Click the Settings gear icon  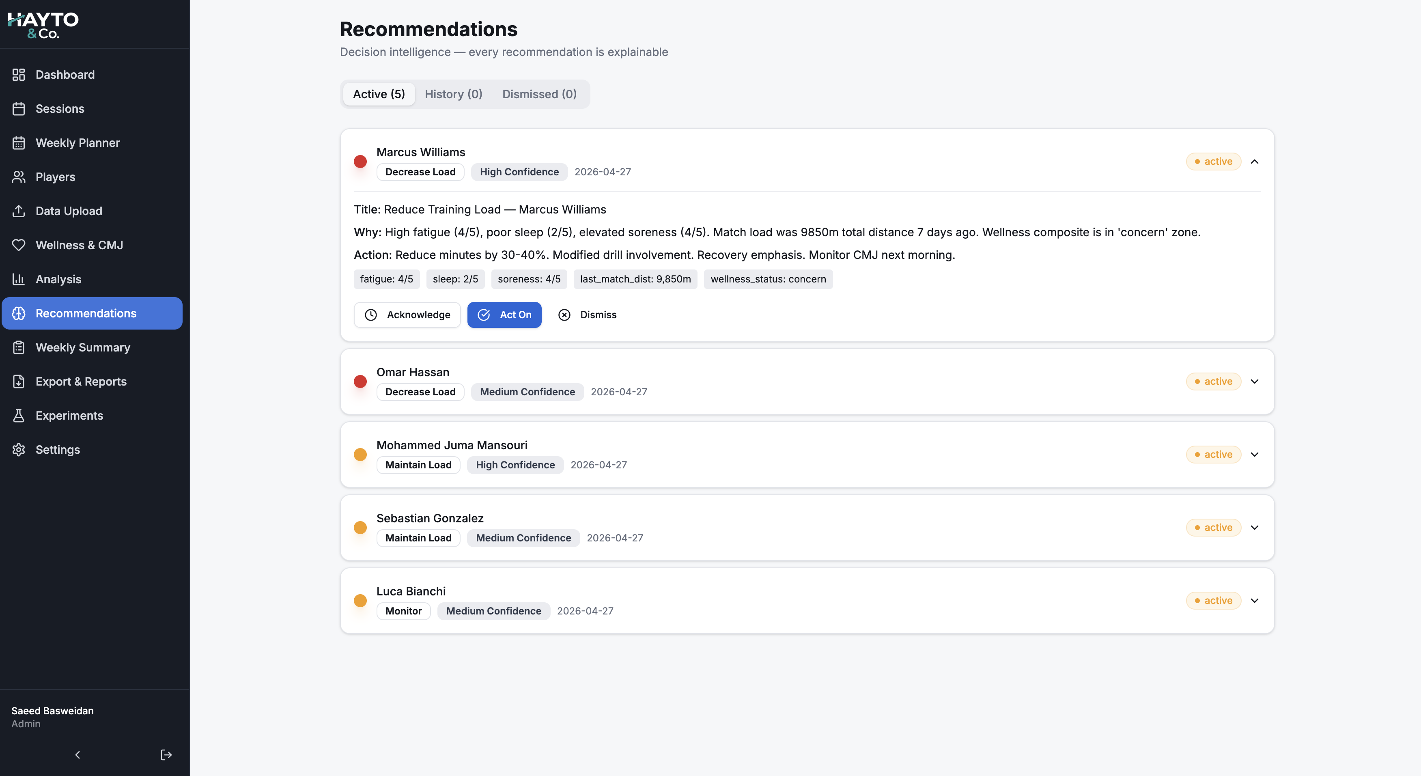[x=19, y=450]
